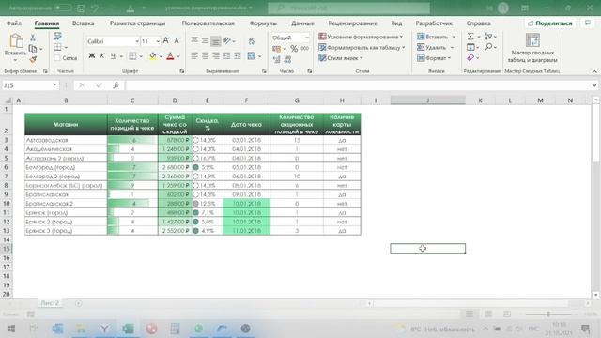The height and width of the screenshot is (338, 601).
Task: Click the Cut scissors icon
Action: click(x=33, y=38)
